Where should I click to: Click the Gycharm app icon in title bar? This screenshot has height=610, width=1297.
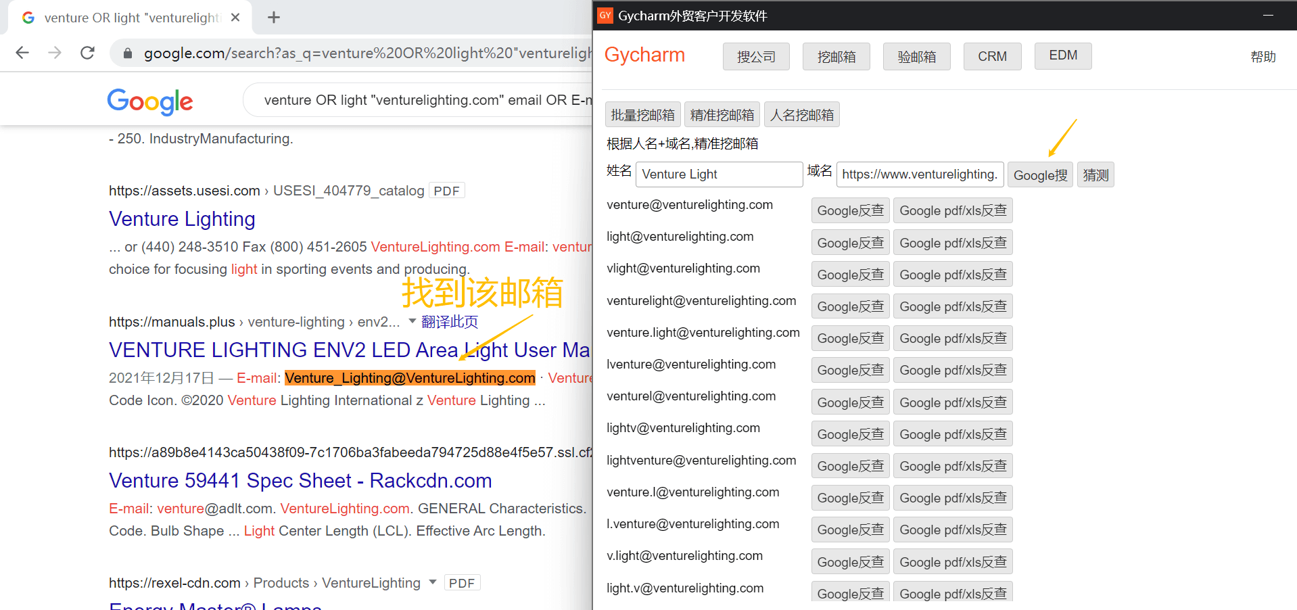[x=605, y=16]
